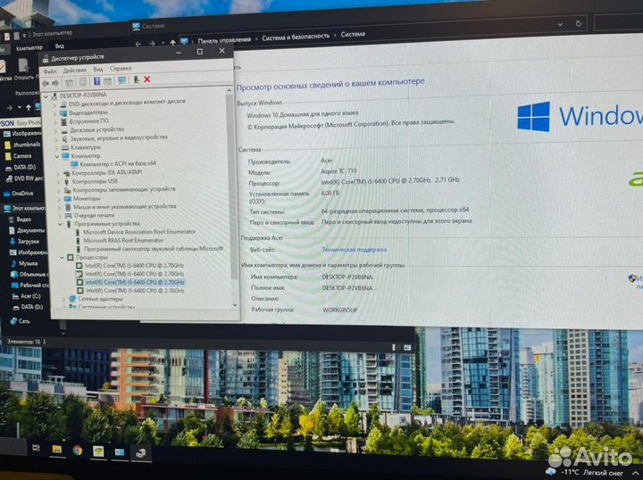Open DVD RW drive in Explorer sidebar

[x=24, y=178]
